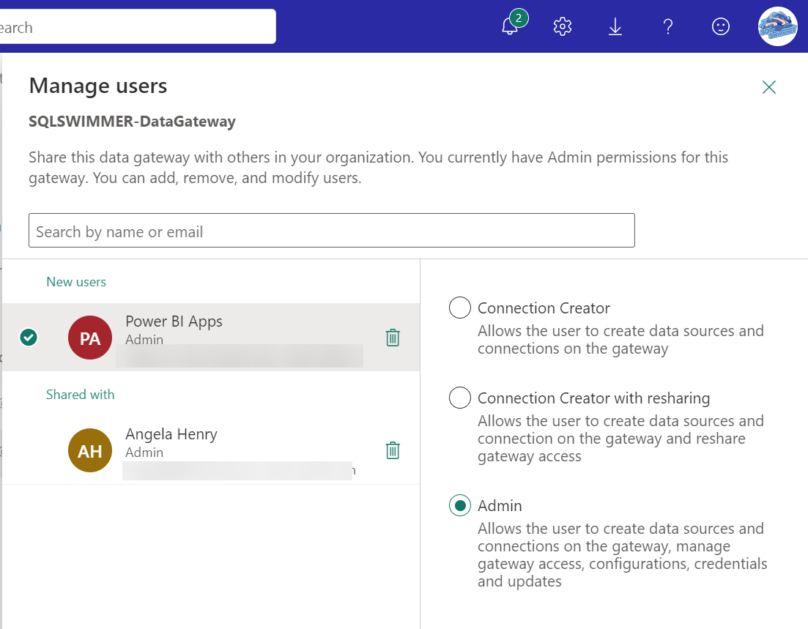808x629 pixels.
Task: Click the top search box
Action: pos(138,27)
